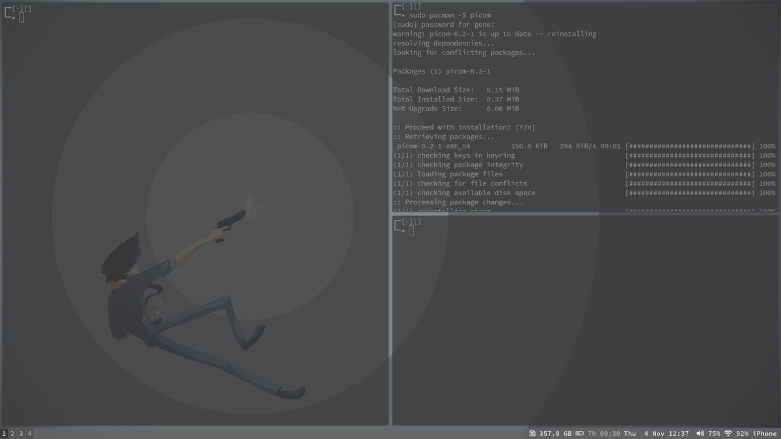Click the Wi-Fi signal strength '92%'
Image resolution: width=781 pixels, height=439 pixels.
742,433
